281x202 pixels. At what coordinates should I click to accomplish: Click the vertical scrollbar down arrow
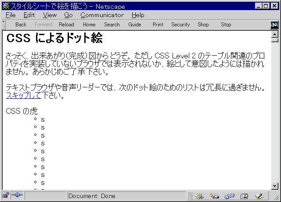click(x=275, y=186)
